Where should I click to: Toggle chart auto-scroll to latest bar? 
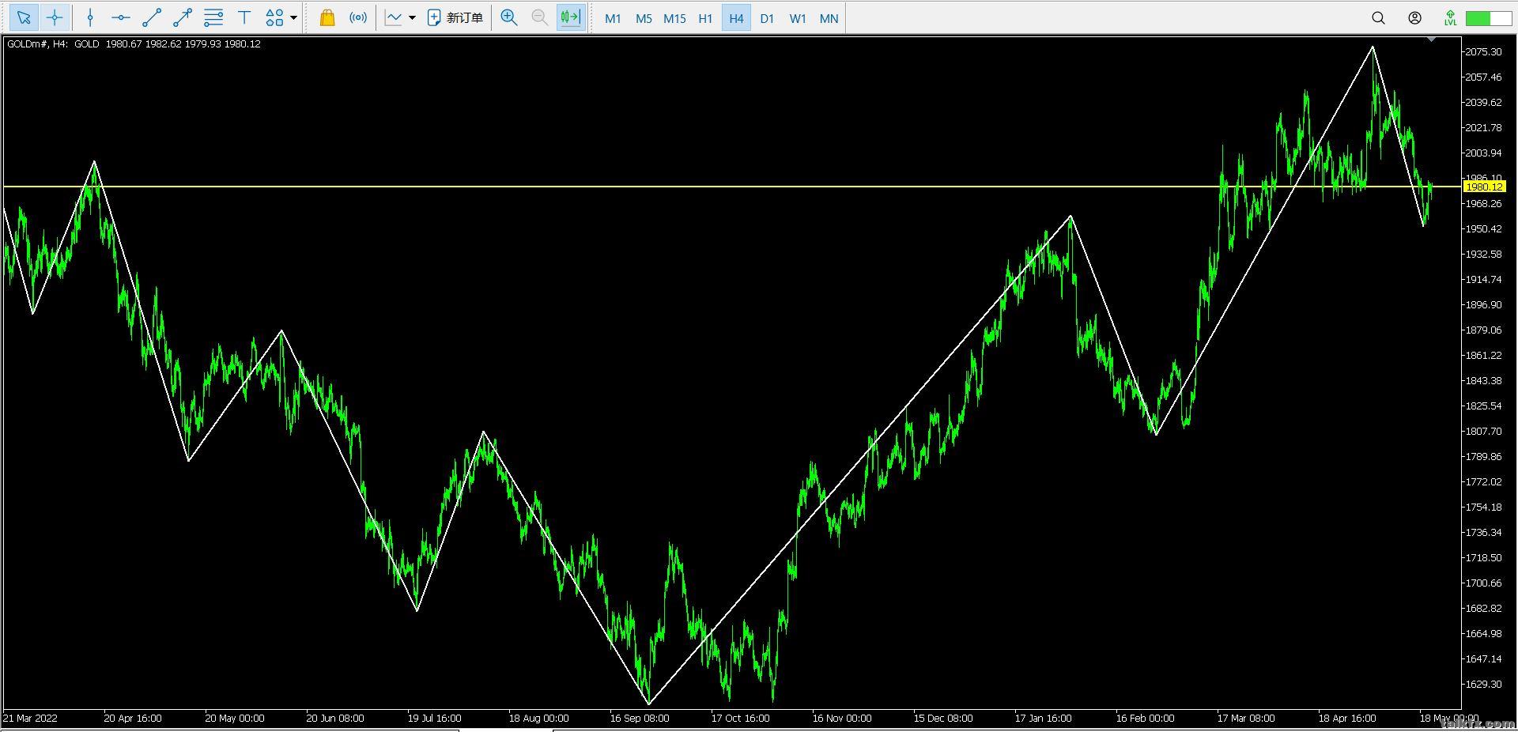pos(571,17)
